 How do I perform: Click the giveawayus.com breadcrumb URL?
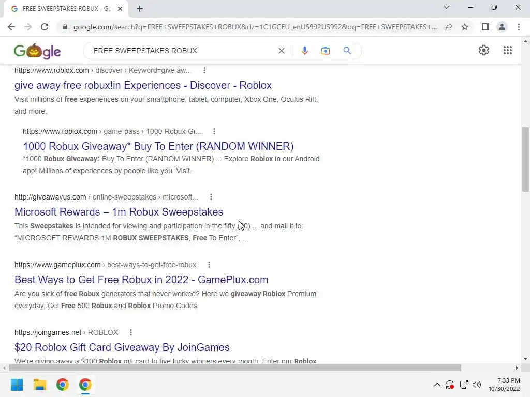[106, 197]
